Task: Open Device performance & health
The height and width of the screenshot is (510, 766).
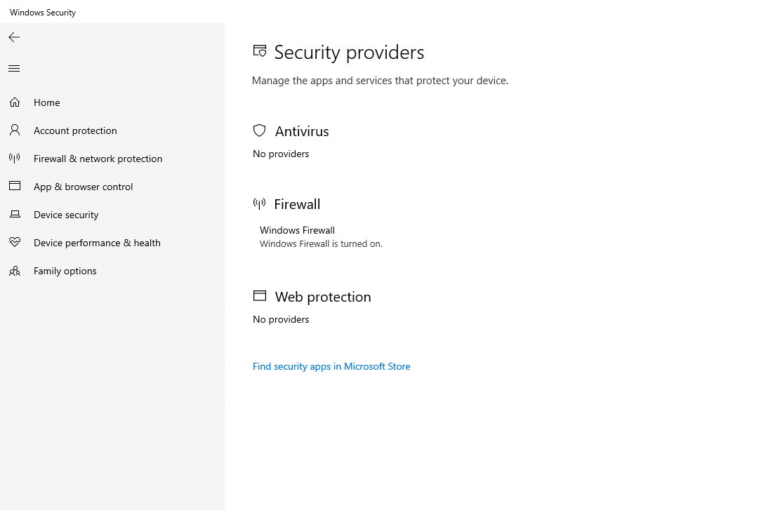Action: [96, 243]
